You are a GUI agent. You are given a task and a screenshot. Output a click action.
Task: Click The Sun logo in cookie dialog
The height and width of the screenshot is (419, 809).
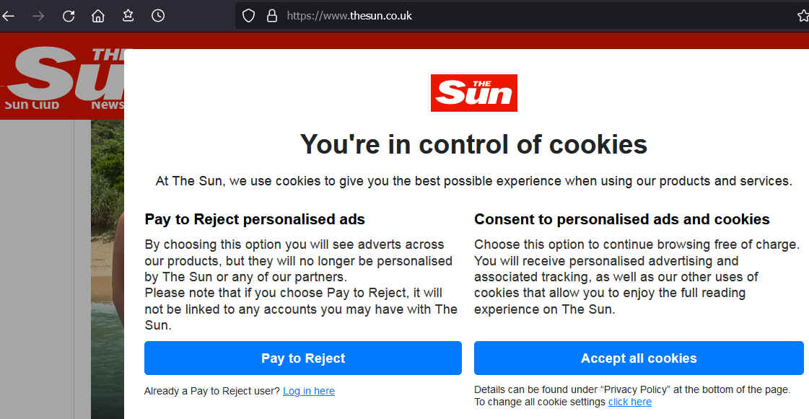click(474, 93)
